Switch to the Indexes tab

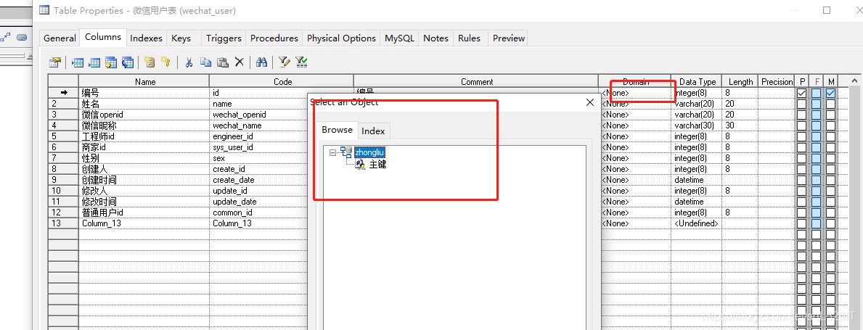coord(146,38)
